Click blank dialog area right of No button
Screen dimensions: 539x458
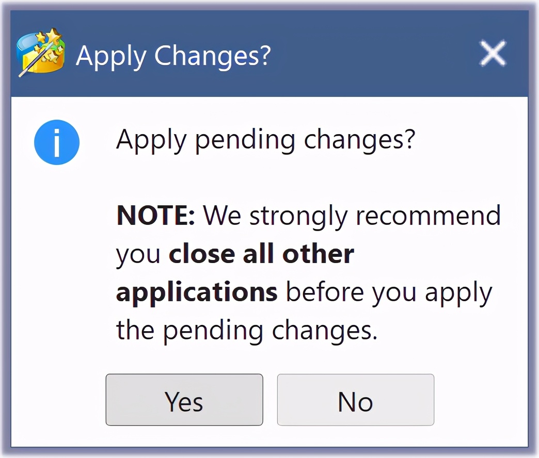point(480,400)
